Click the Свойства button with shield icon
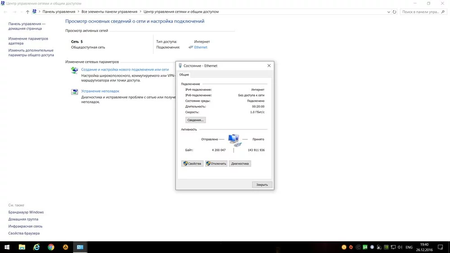 click(192, 164)
